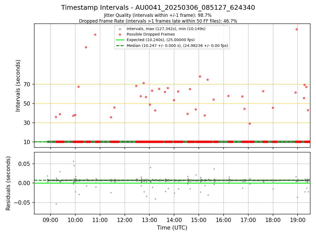Click the 'Residuals (seconds)' y-axis label

point(8,183)
